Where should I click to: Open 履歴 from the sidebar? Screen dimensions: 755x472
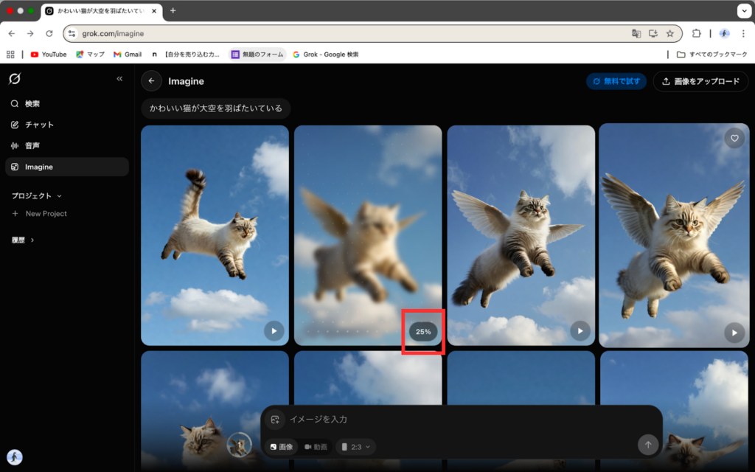click(24, 239)
